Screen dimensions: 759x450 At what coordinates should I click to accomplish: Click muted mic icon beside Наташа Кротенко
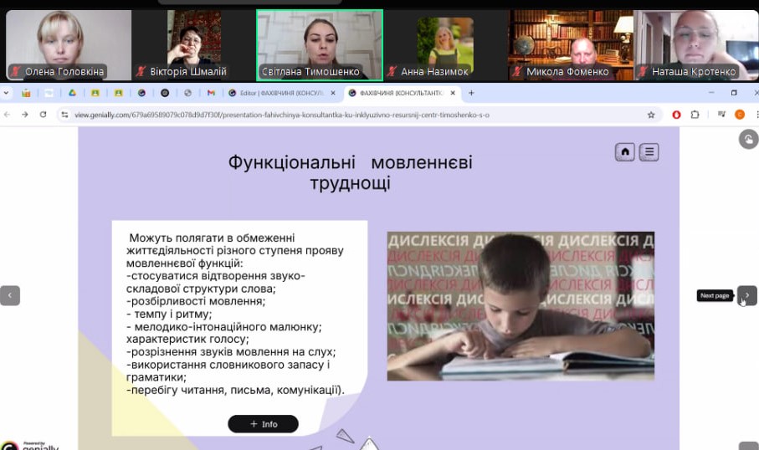(x=643, y=72)
